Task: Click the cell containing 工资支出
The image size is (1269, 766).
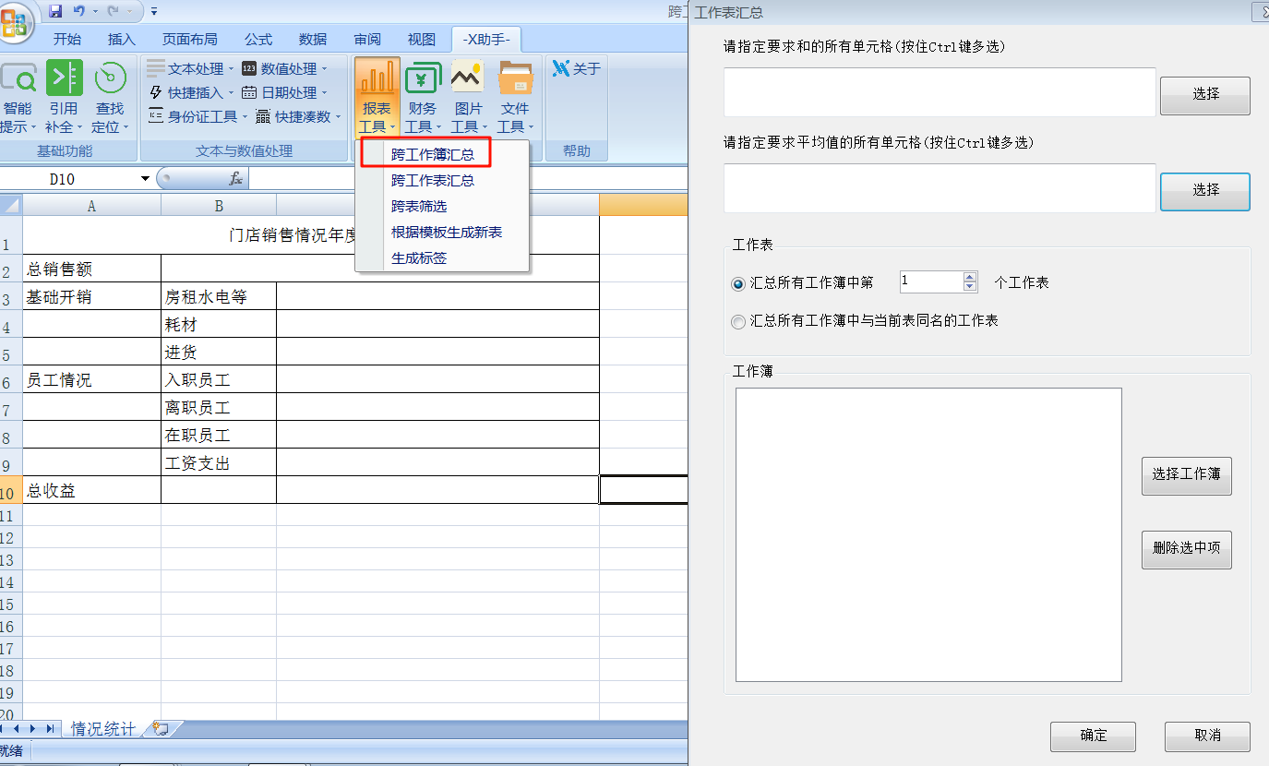Action: (x=219, y=463)
